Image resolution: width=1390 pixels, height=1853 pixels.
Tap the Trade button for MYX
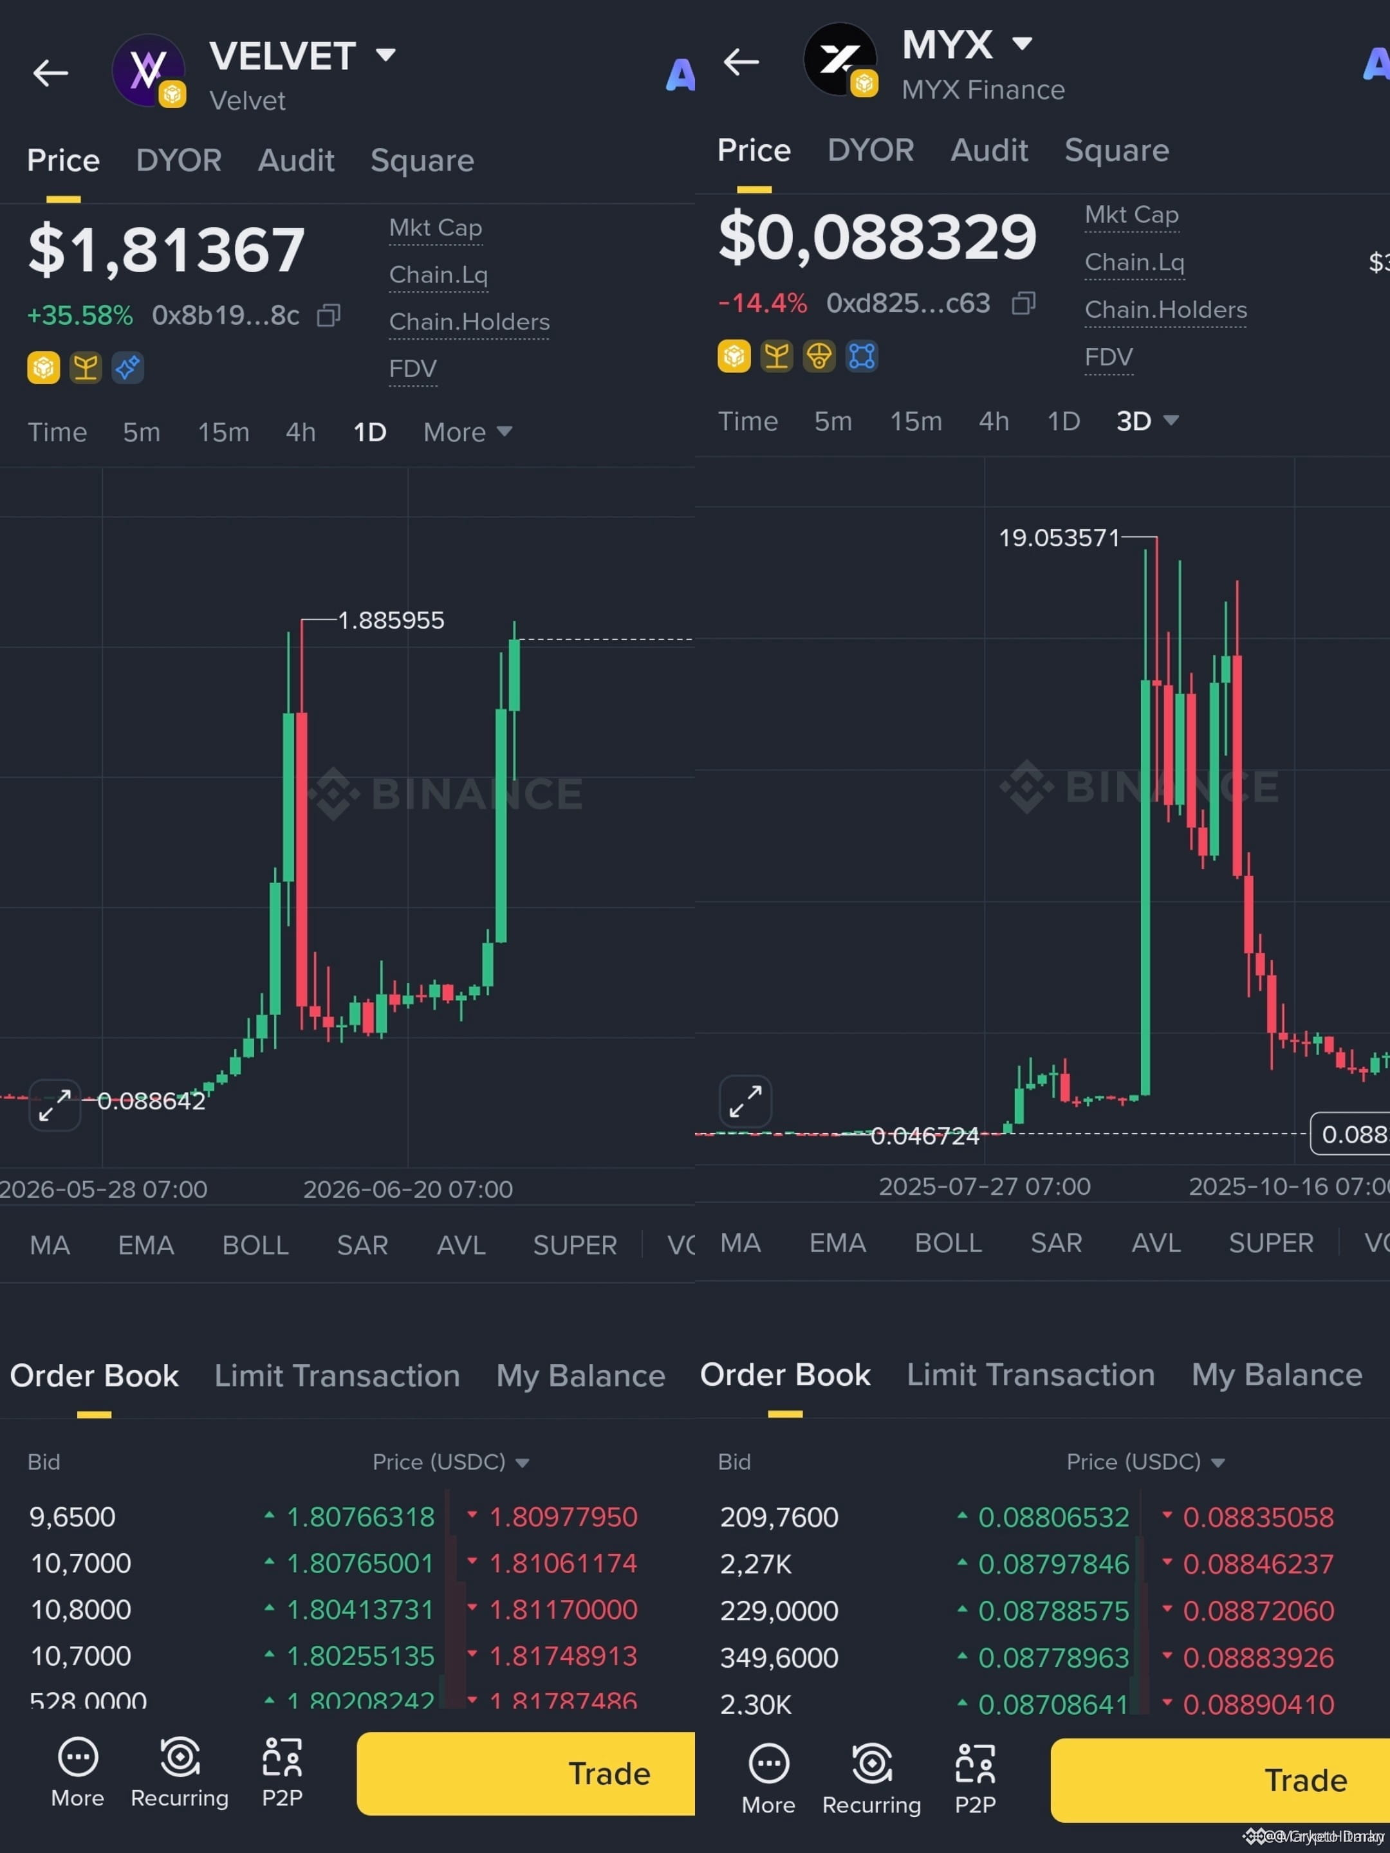click(1220, 1780)
